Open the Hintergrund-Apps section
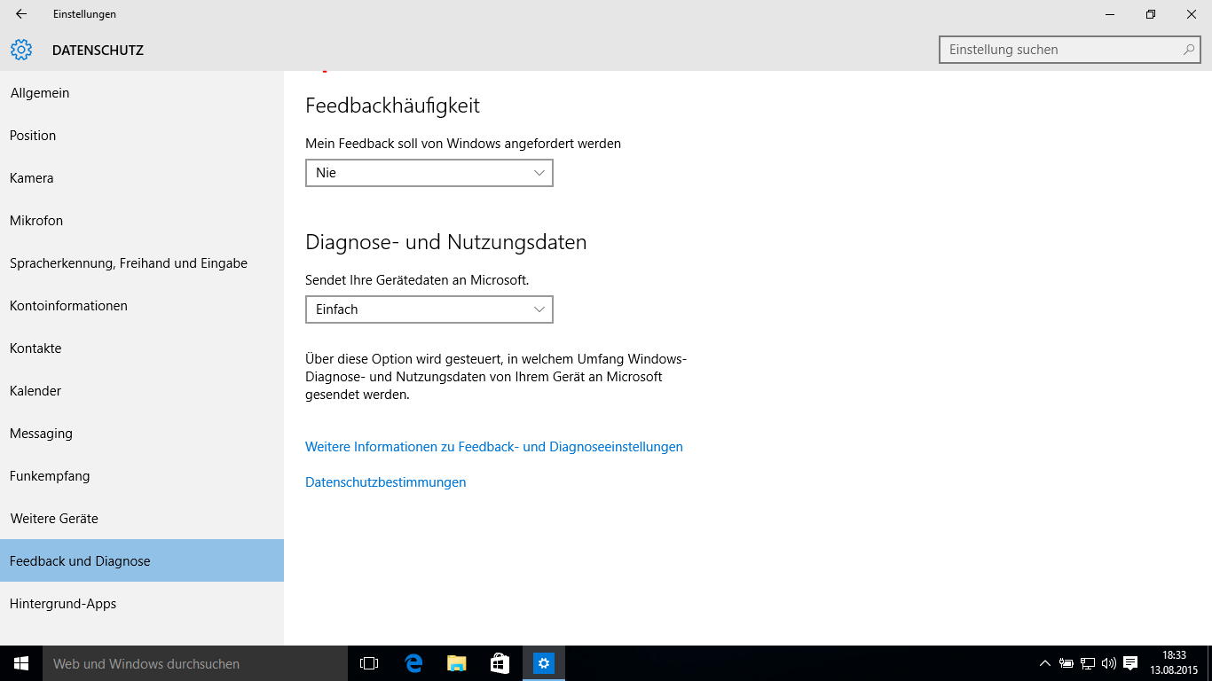The width and height of the screenshot is (1212, 681). (x=63, y=604)
